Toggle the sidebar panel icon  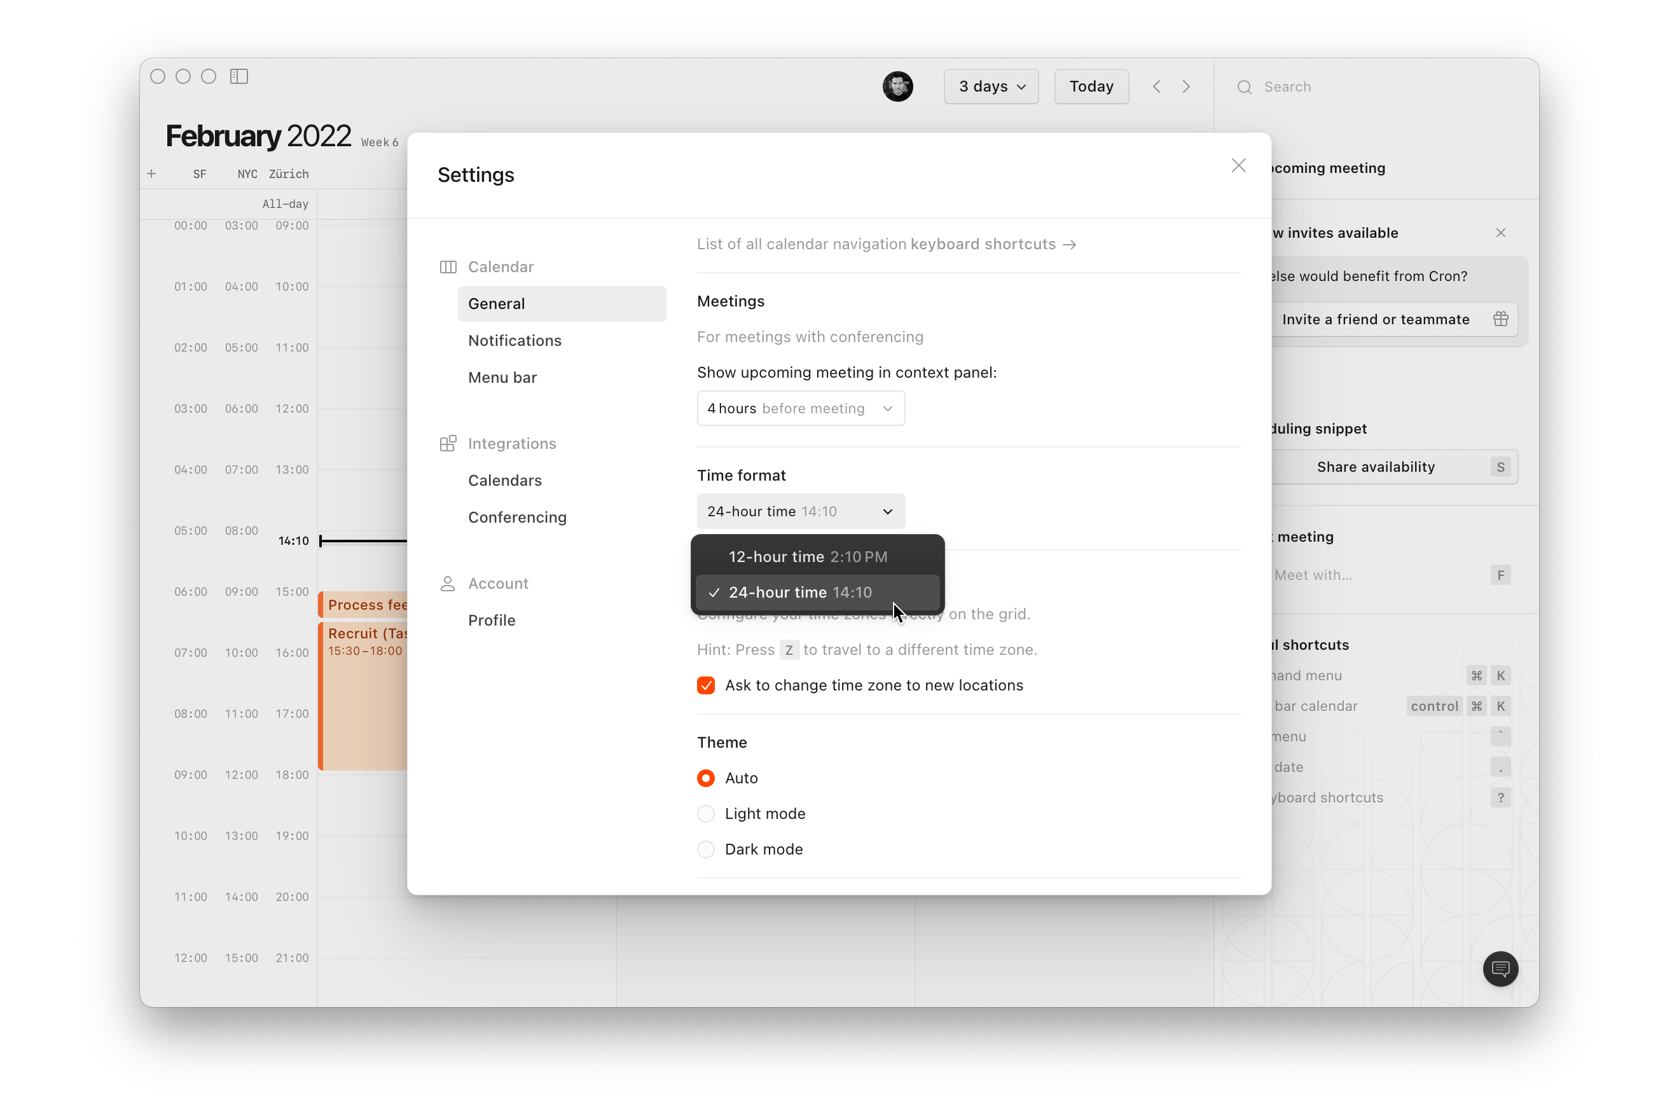[239, 76]
